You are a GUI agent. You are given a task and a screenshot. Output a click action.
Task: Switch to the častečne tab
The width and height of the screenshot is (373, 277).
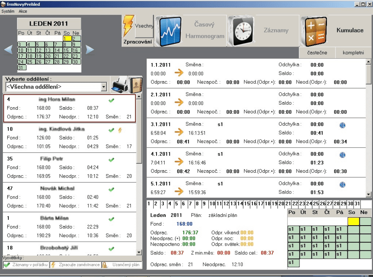(317, 52)
